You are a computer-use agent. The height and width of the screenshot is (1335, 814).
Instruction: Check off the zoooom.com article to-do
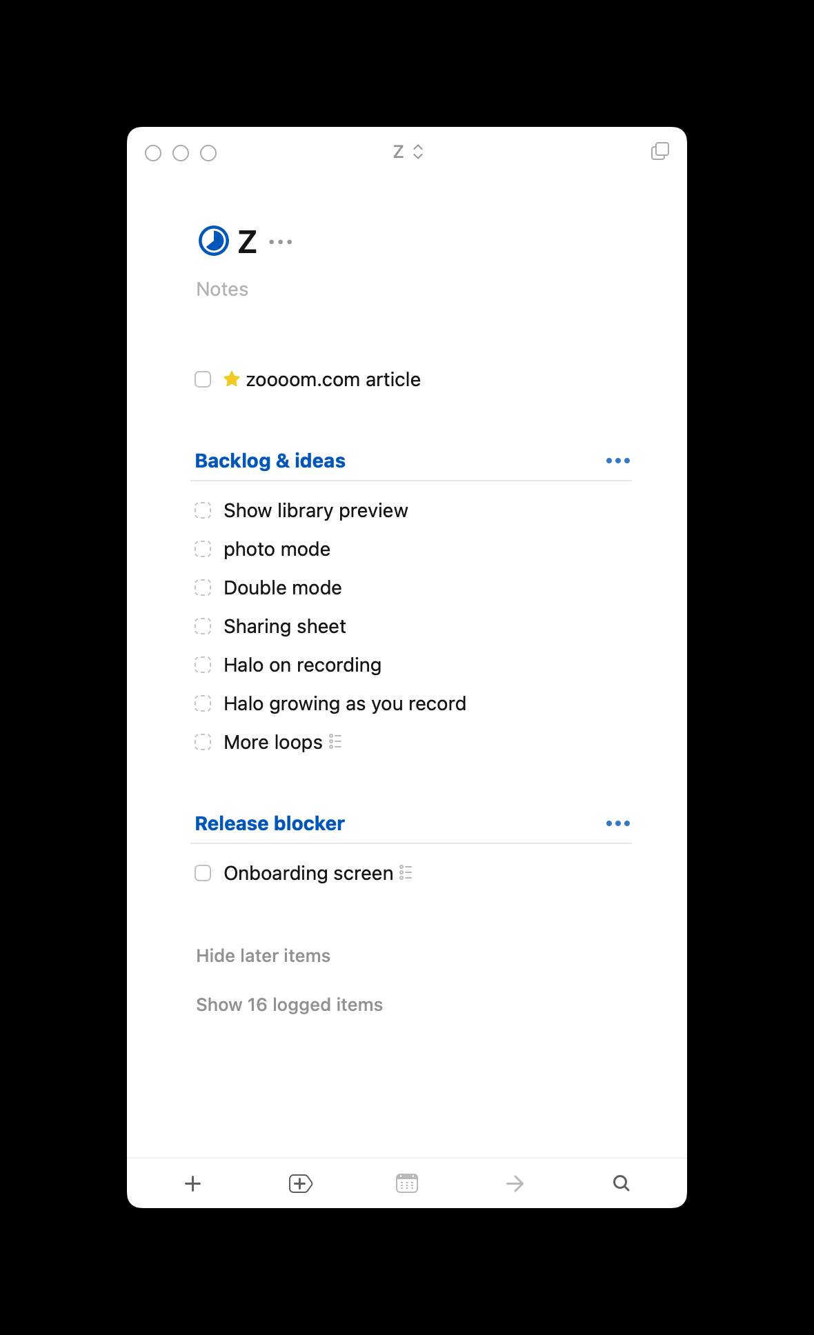[x=203, y=379]
